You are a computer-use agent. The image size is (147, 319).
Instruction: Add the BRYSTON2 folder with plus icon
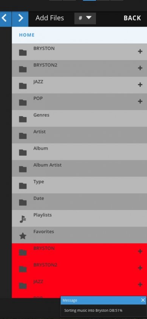tap(140, 68)
